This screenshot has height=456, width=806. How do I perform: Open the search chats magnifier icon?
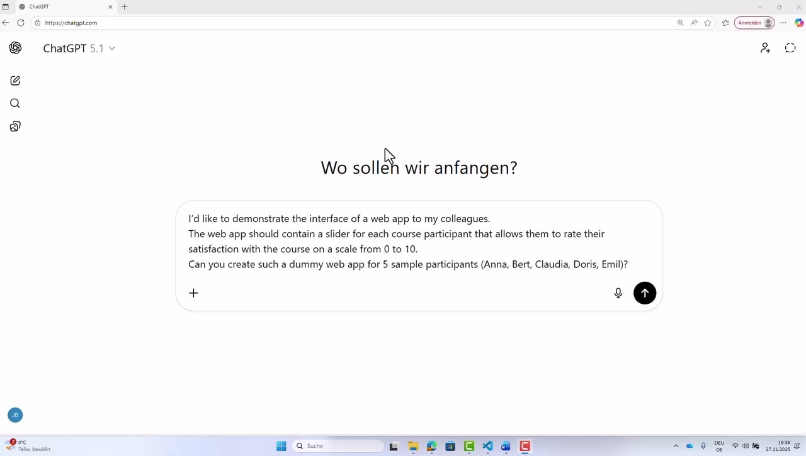coord(15,104)
